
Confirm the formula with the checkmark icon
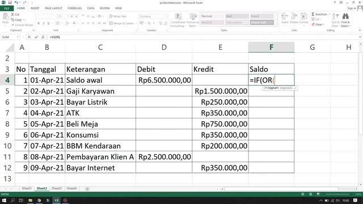click(x=36, y=37)
